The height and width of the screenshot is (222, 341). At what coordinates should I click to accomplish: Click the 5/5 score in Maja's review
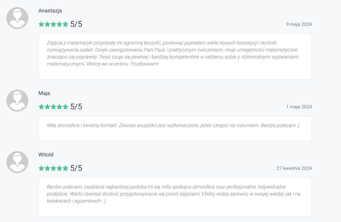[x=76, y=107]
